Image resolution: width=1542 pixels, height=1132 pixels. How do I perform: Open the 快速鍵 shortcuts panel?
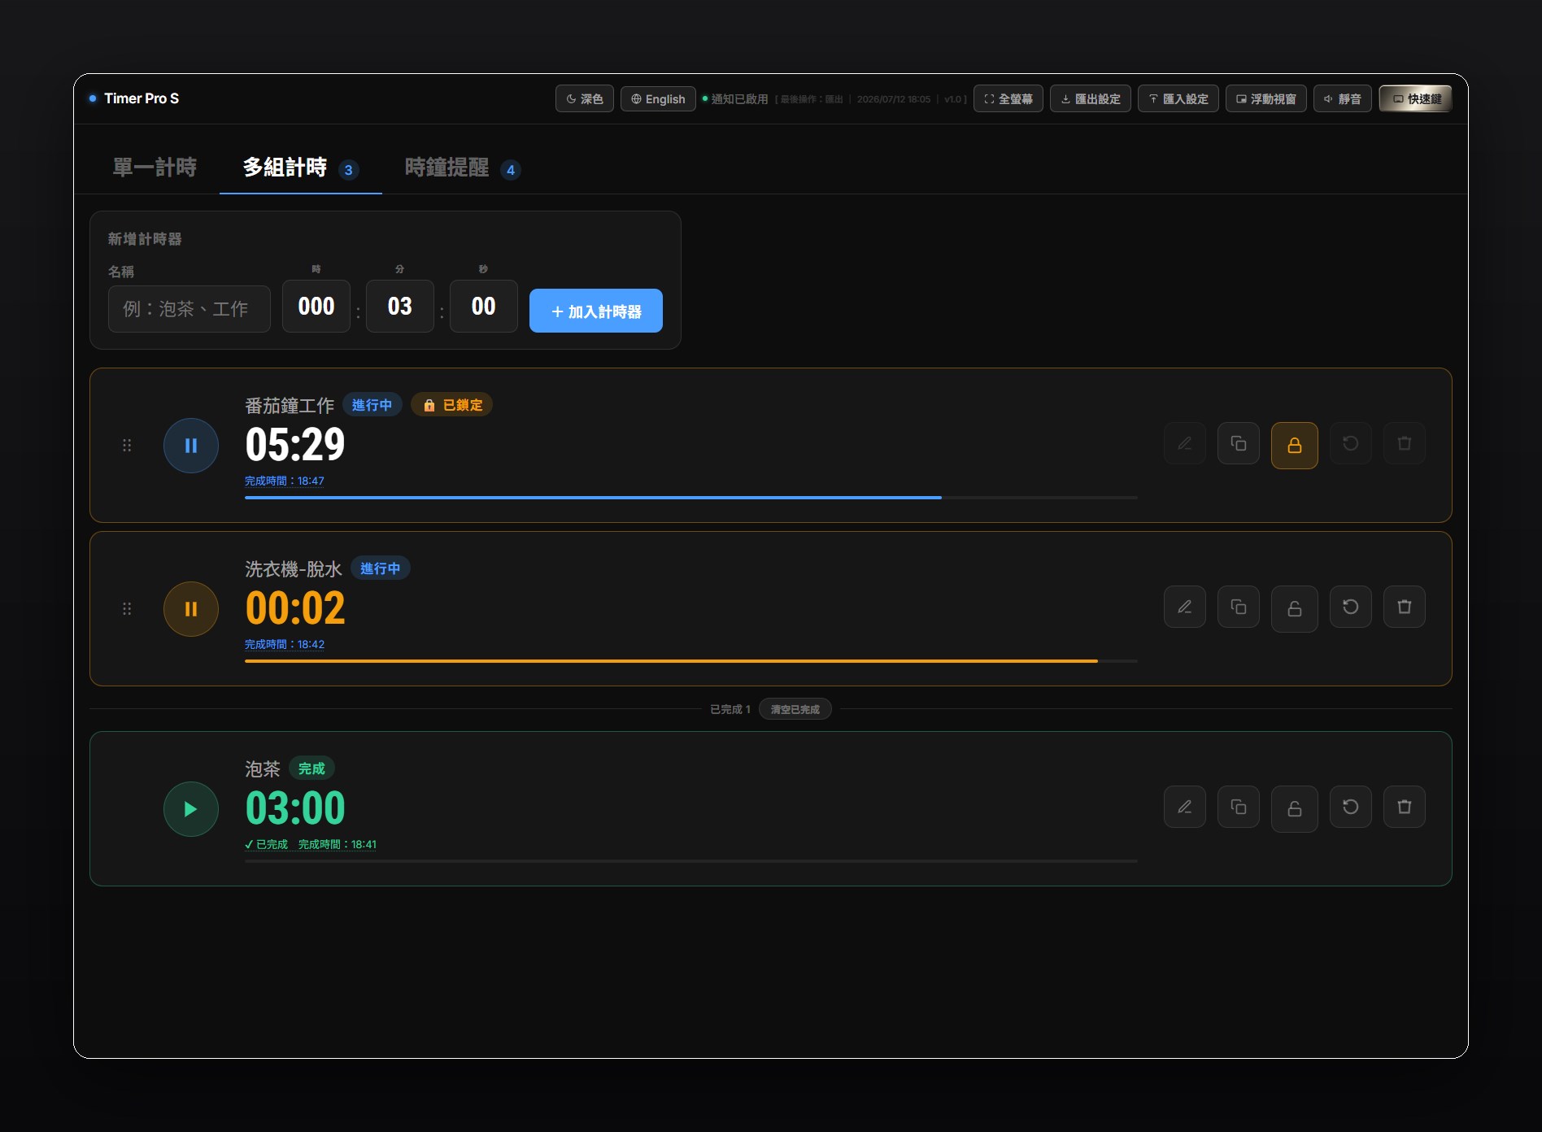1416,98
